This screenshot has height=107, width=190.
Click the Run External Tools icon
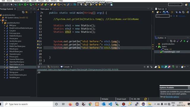coord(36,5)
